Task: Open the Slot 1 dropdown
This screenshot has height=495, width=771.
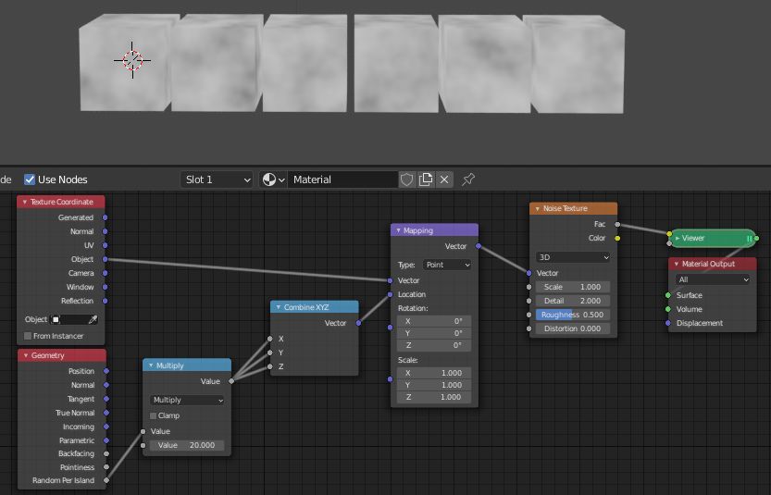Action: coord(217,179)
